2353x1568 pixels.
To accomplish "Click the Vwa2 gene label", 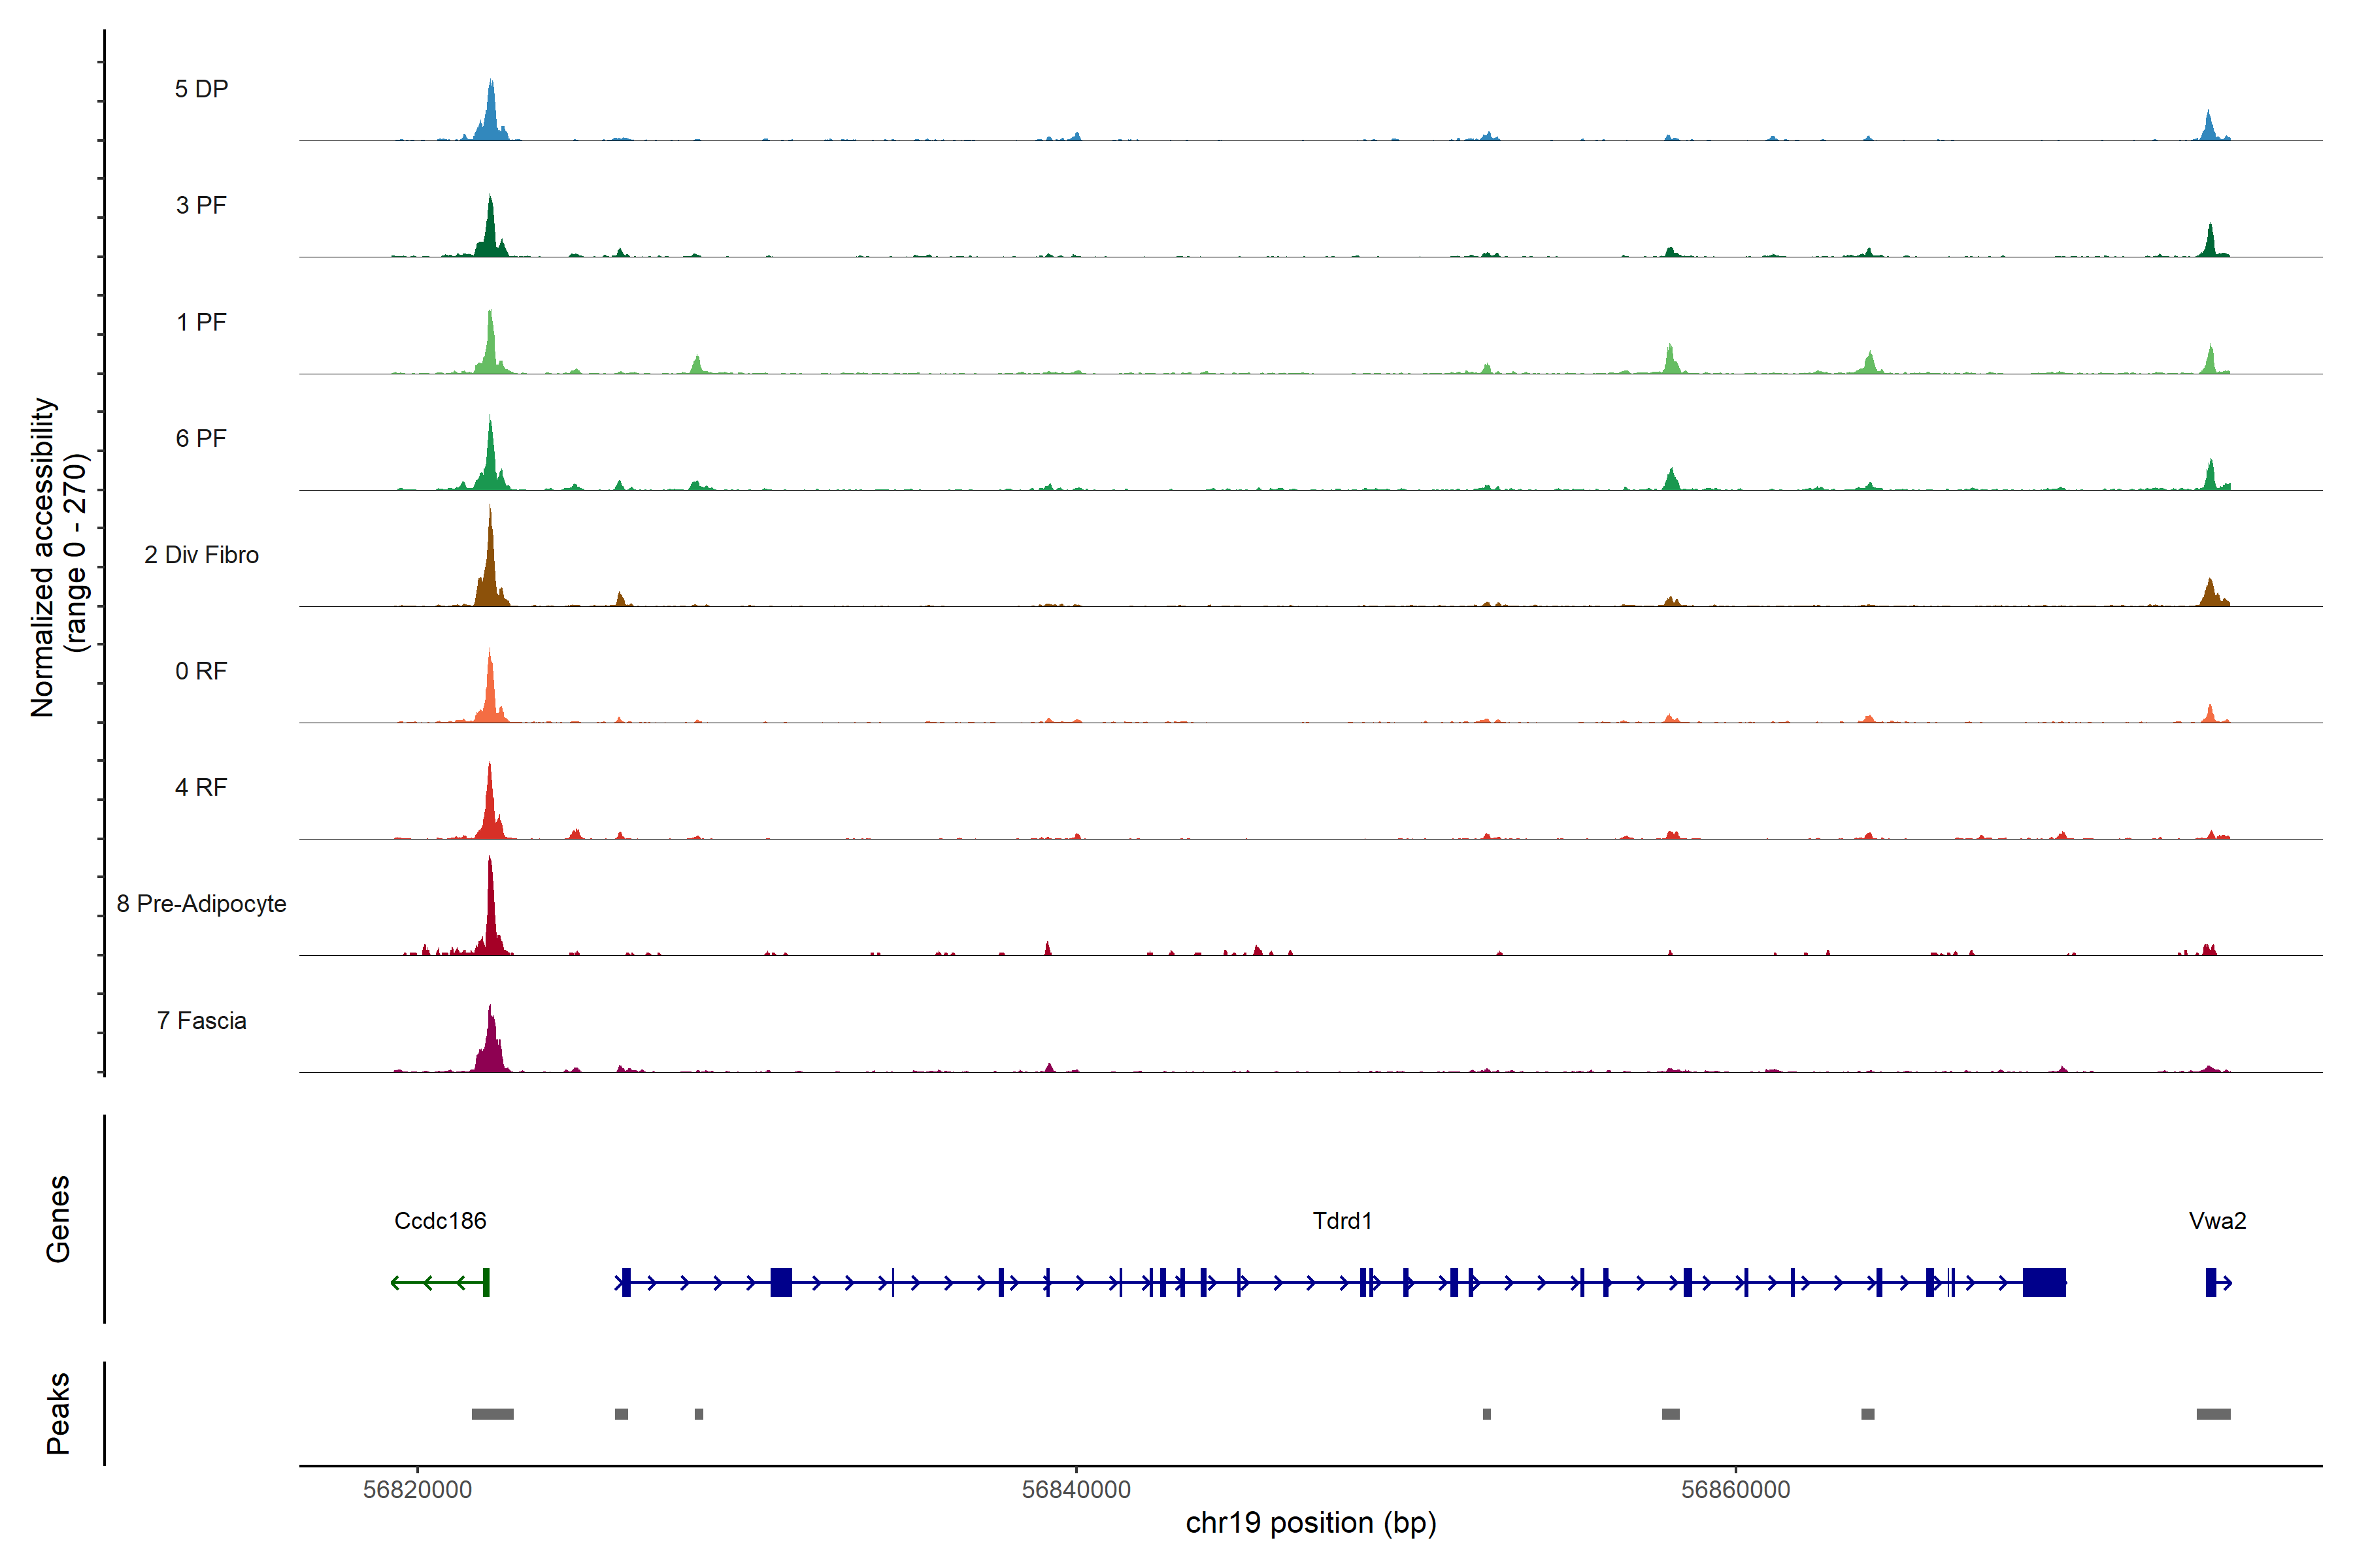I will (x=2217, y=1220).
